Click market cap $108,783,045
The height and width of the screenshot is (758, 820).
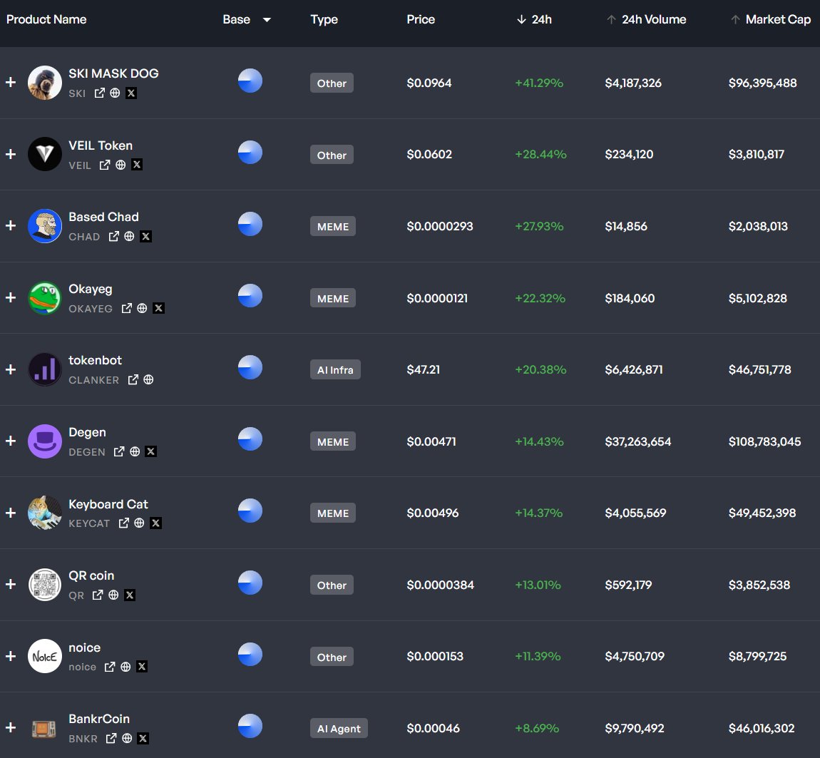(764, 441)
